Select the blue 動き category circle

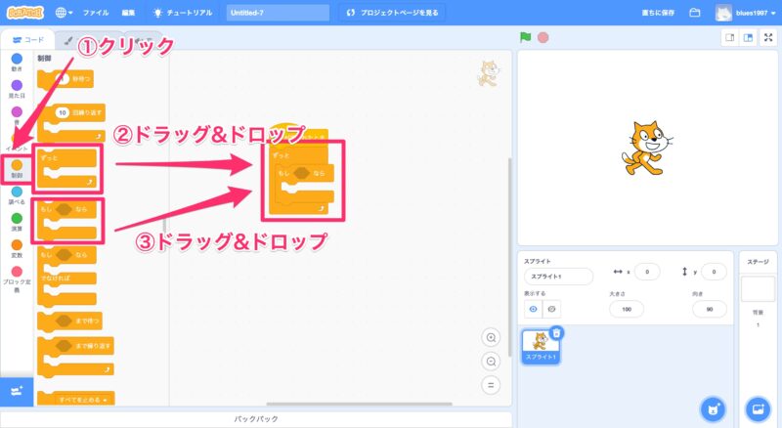coord(17,60)
